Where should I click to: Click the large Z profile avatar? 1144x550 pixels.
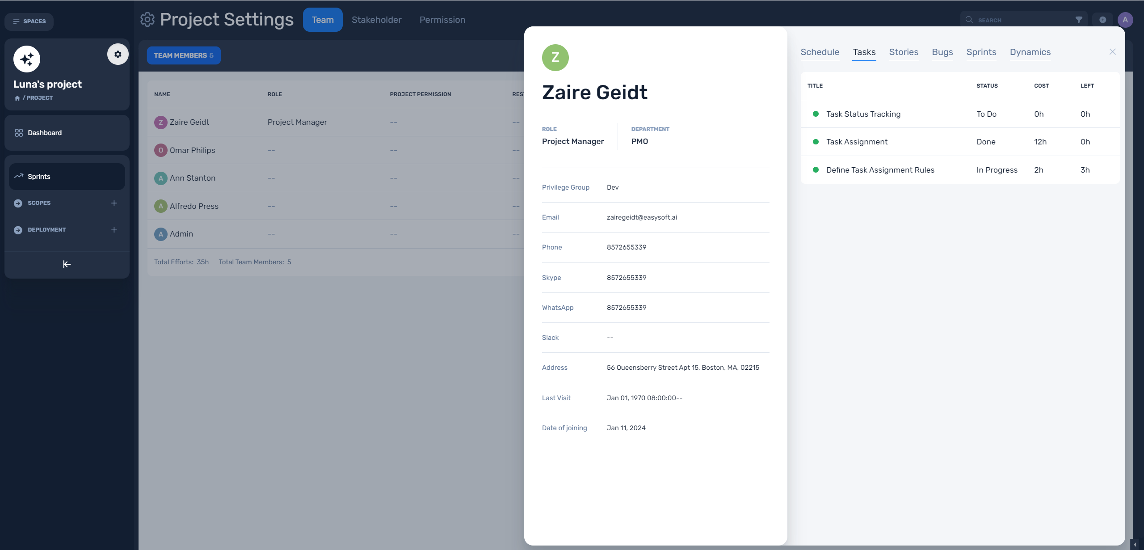click(555, 58)
